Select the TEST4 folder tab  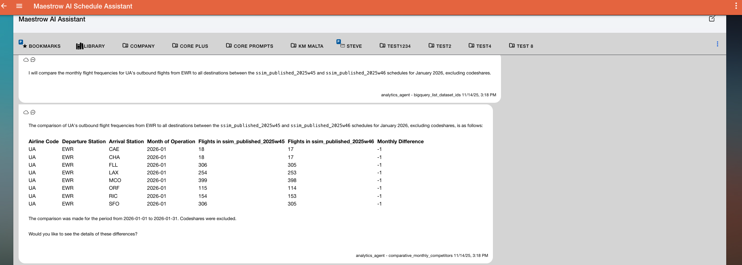pos(480,46)
